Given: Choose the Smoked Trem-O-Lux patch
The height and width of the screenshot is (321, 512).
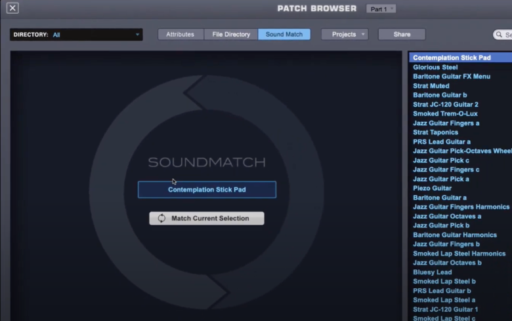Looking at the screenshot, I should (x=445, y=114).
